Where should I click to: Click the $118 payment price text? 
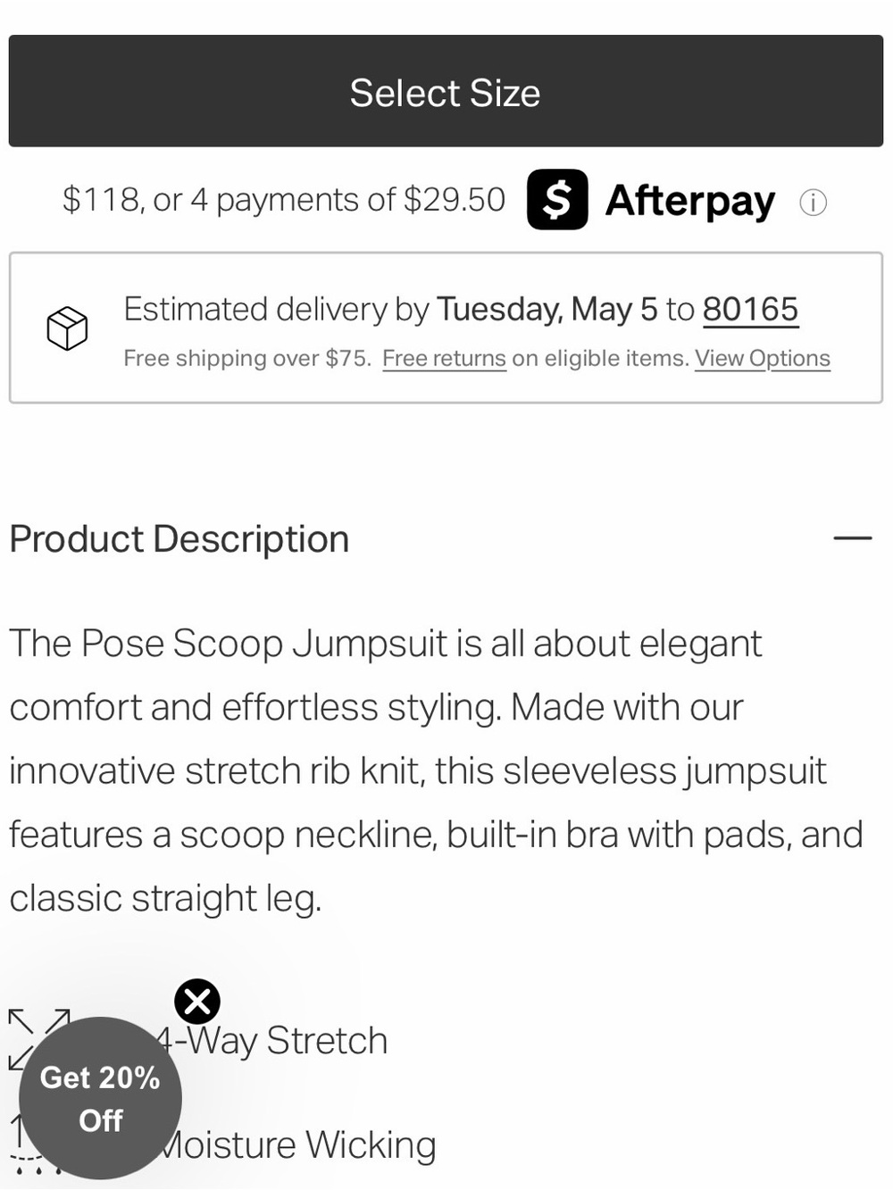[284, 200]
